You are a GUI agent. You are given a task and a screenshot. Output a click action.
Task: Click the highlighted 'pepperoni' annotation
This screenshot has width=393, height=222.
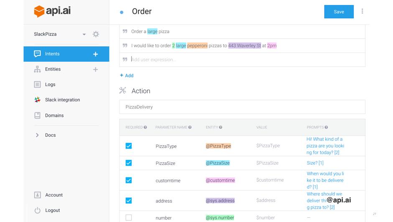pyautogui.click(x=197, y=45)
